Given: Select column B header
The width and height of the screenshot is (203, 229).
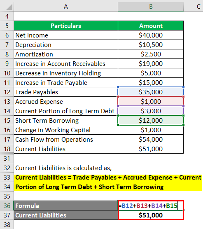Looking at the screenshot, I should click(151, 7).
